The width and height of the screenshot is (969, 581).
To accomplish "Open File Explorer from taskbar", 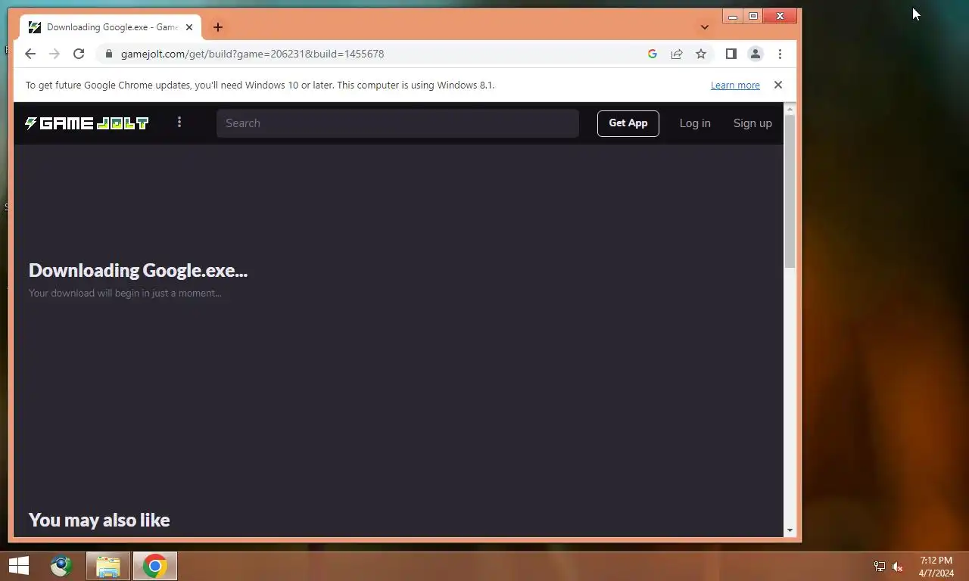I will coord(108,566).
